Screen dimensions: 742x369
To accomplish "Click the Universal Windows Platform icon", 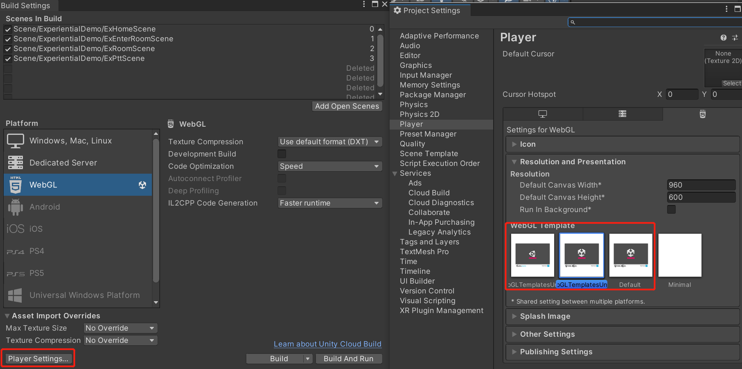I will [x=16, y=295].
